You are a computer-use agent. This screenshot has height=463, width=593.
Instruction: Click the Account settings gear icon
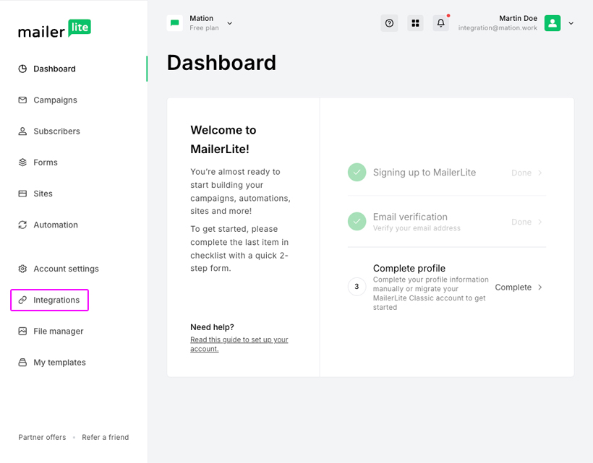(22, 269)
